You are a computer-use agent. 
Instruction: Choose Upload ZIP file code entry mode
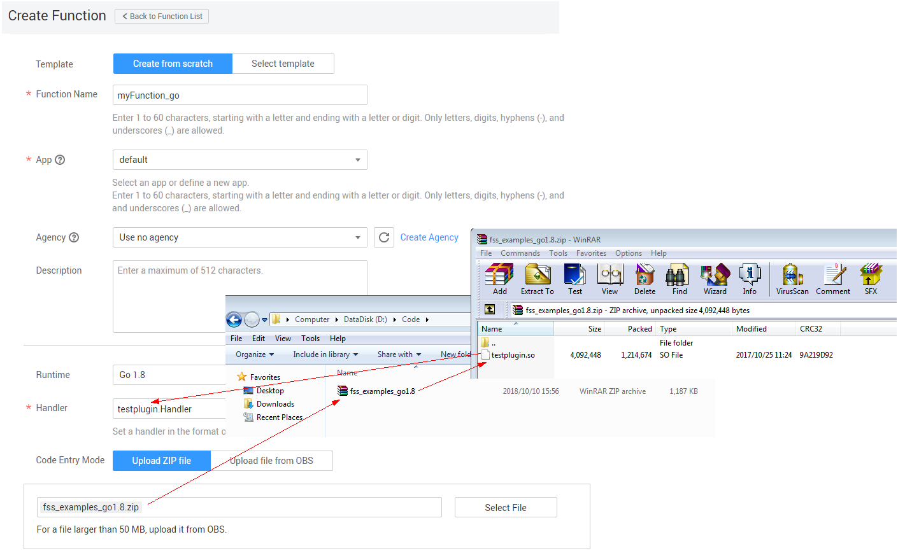pos(162,461)
